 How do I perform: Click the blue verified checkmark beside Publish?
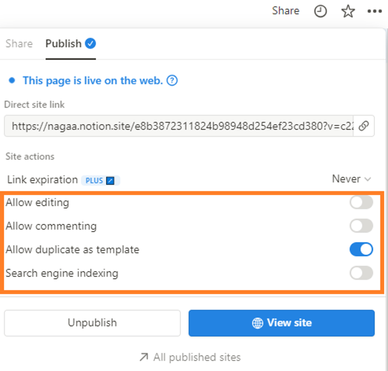point(90,43)
